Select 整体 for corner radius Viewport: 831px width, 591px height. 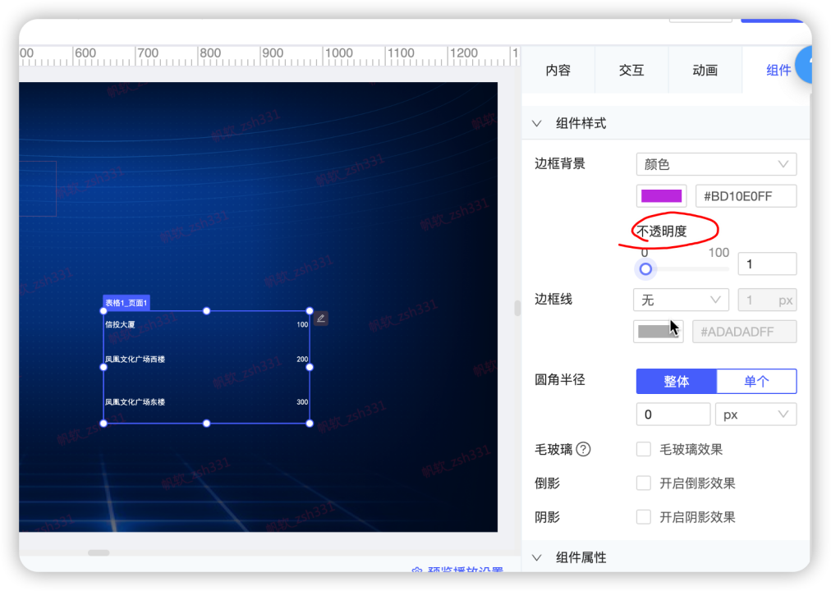pos(677,382)
